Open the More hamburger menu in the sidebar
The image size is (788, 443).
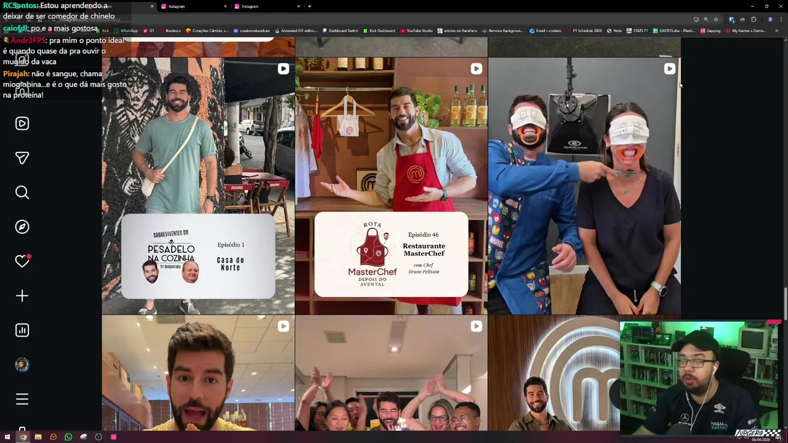click(22, 399)
